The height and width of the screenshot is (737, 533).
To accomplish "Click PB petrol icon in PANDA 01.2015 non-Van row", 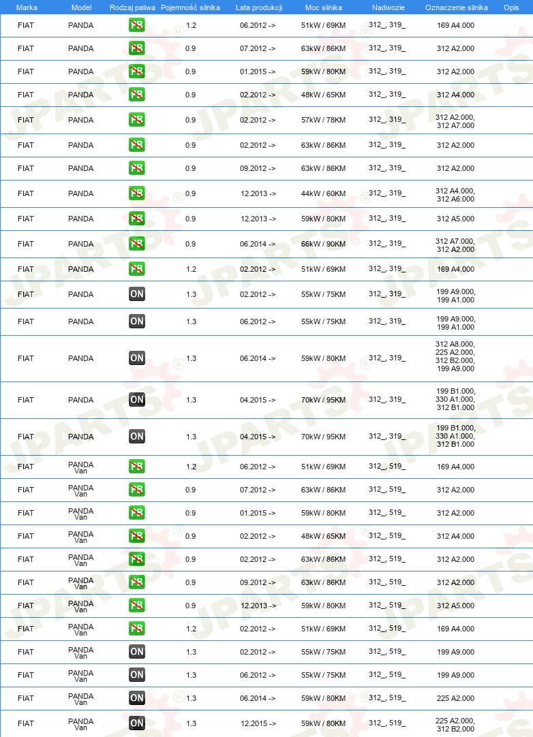I will pyautogui.click(x=136, y=72).
